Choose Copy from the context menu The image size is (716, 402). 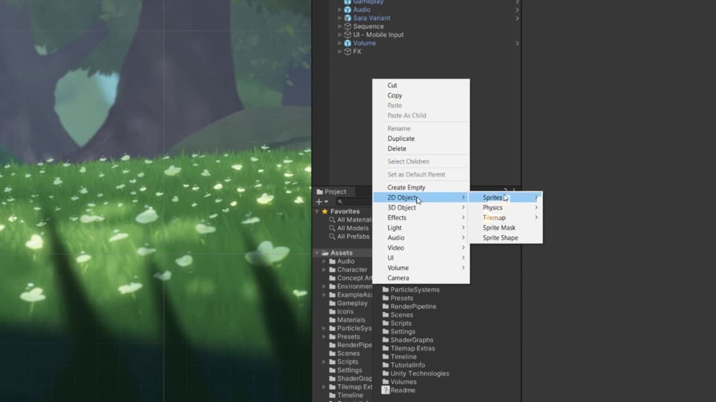pos(421,95)
